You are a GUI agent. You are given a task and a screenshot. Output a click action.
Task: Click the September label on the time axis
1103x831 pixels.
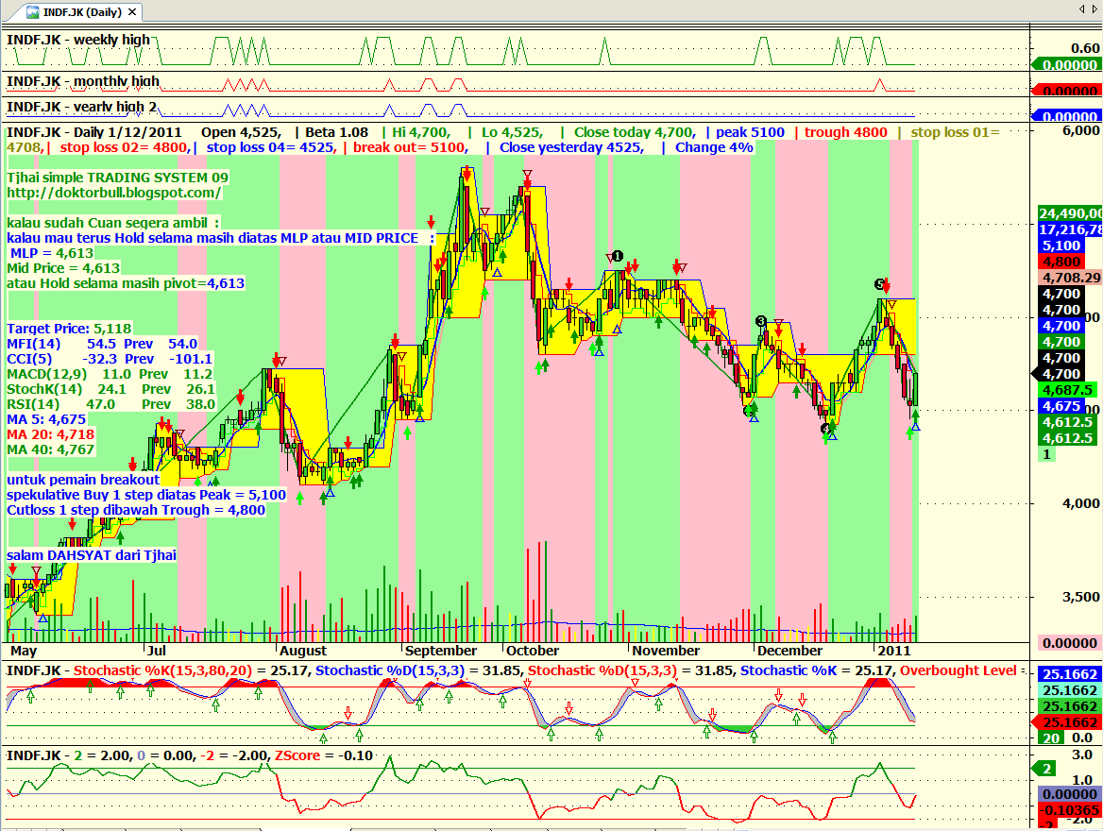[441, 651]
